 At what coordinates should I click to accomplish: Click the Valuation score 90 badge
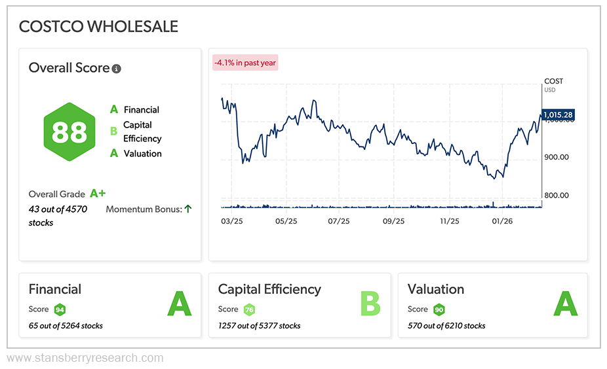point(439,309)
